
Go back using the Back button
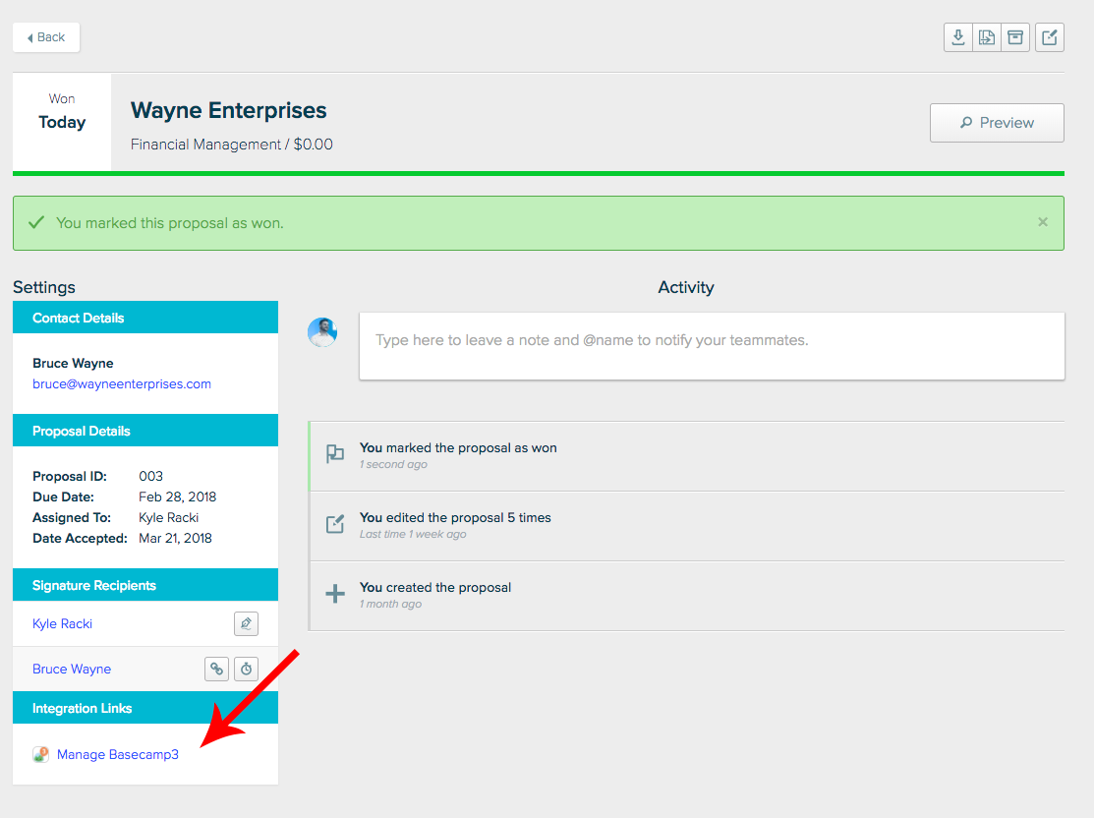[x=46, y=37]
